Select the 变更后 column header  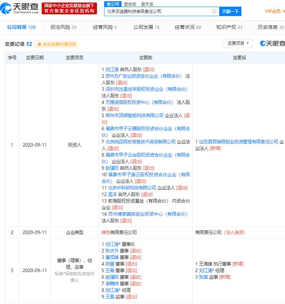click(x=239, y=58)
